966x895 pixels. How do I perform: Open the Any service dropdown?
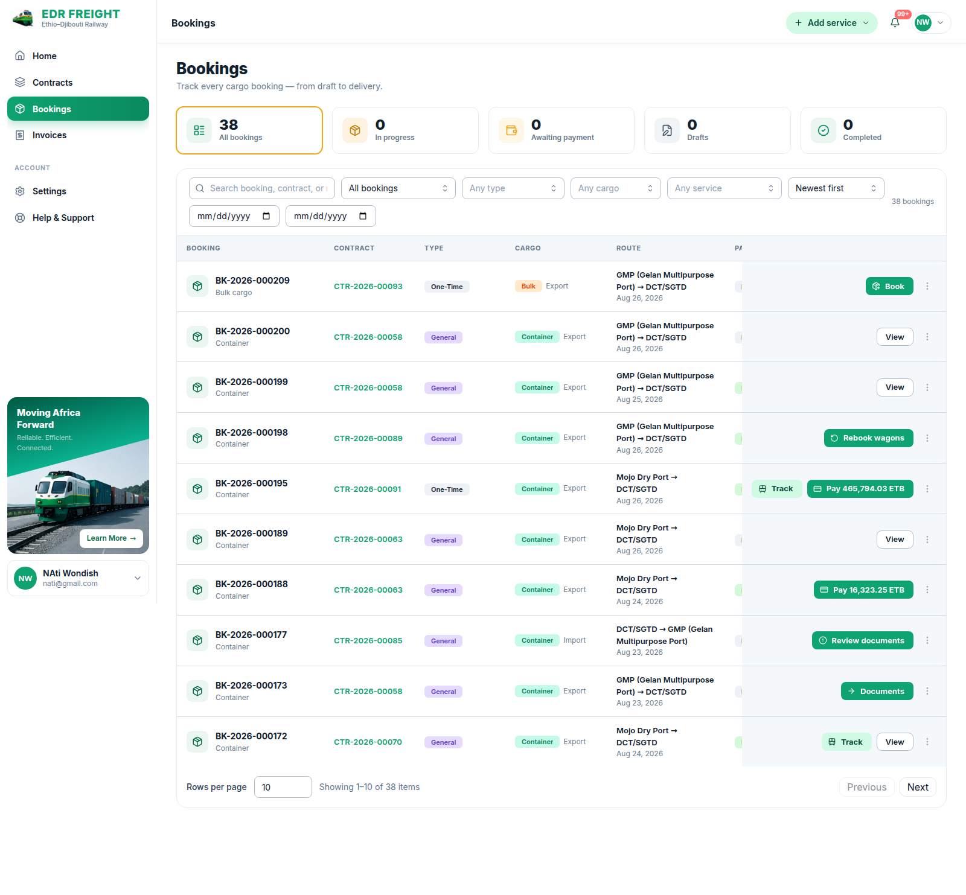724,188
